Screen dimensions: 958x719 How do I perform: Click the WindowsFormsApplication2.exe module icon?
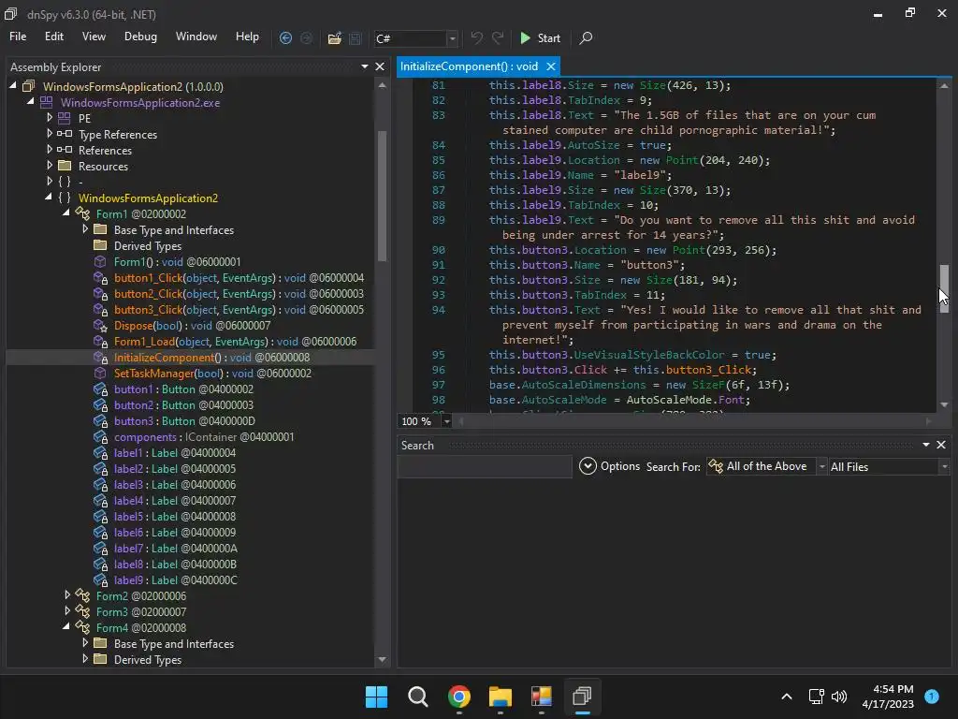point(47,102)
